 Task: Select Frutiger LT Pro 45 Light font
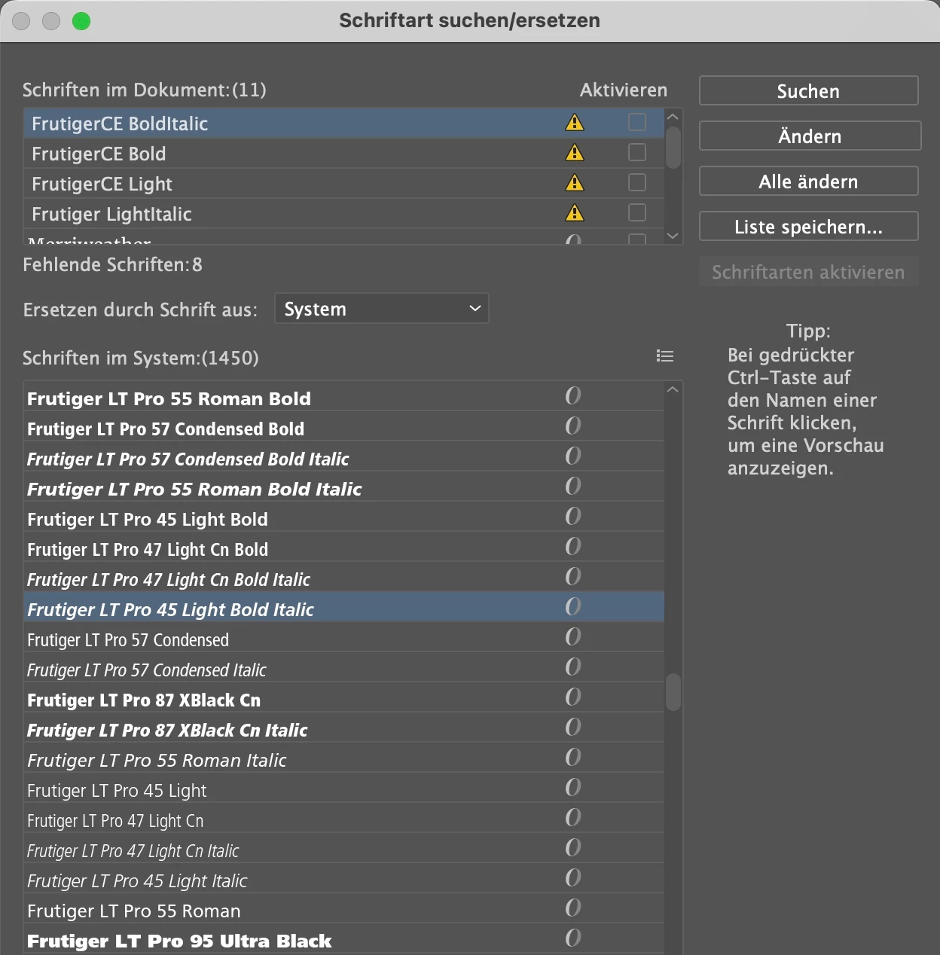[x=343, y=789]
